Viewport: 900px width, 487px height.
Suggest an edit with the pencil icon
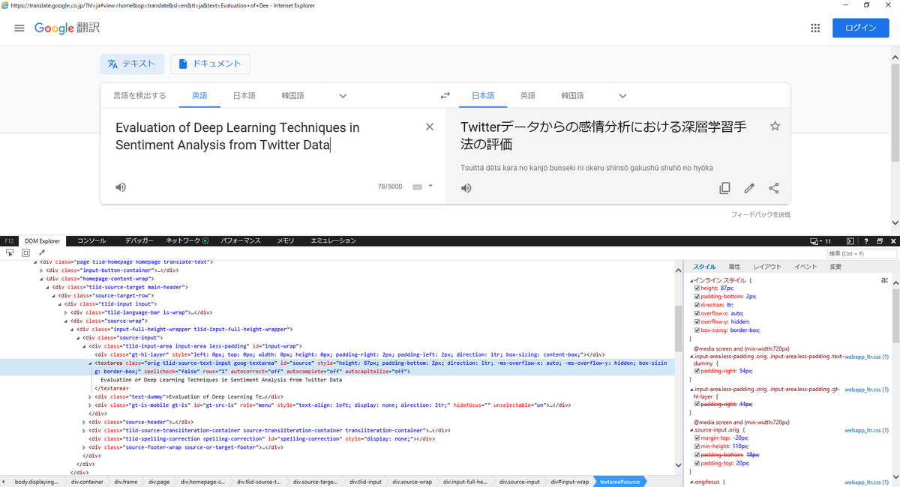(749, 188)
